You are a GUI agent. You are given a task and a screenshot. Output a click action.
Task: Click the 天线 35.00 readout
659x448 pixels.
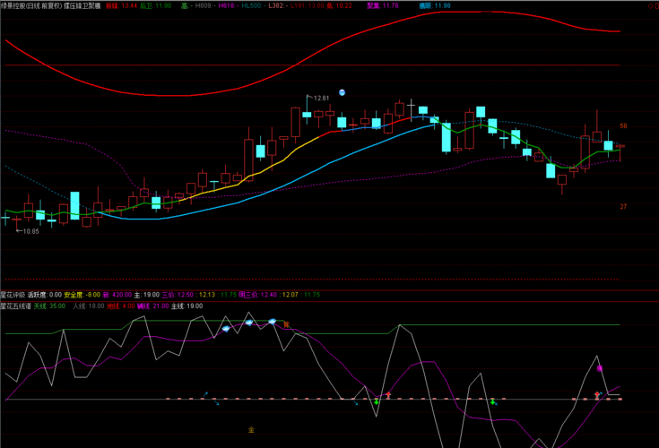pos(49,306)
